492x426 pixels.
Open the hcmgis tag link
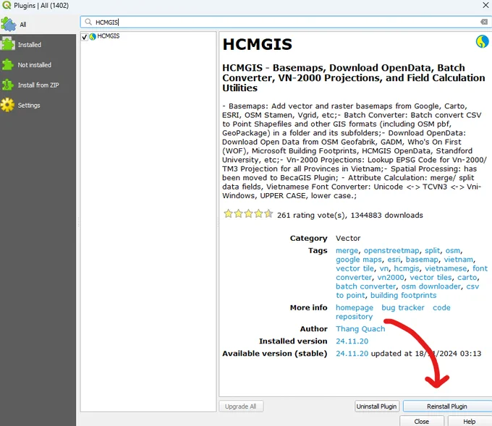click(407, 269)
